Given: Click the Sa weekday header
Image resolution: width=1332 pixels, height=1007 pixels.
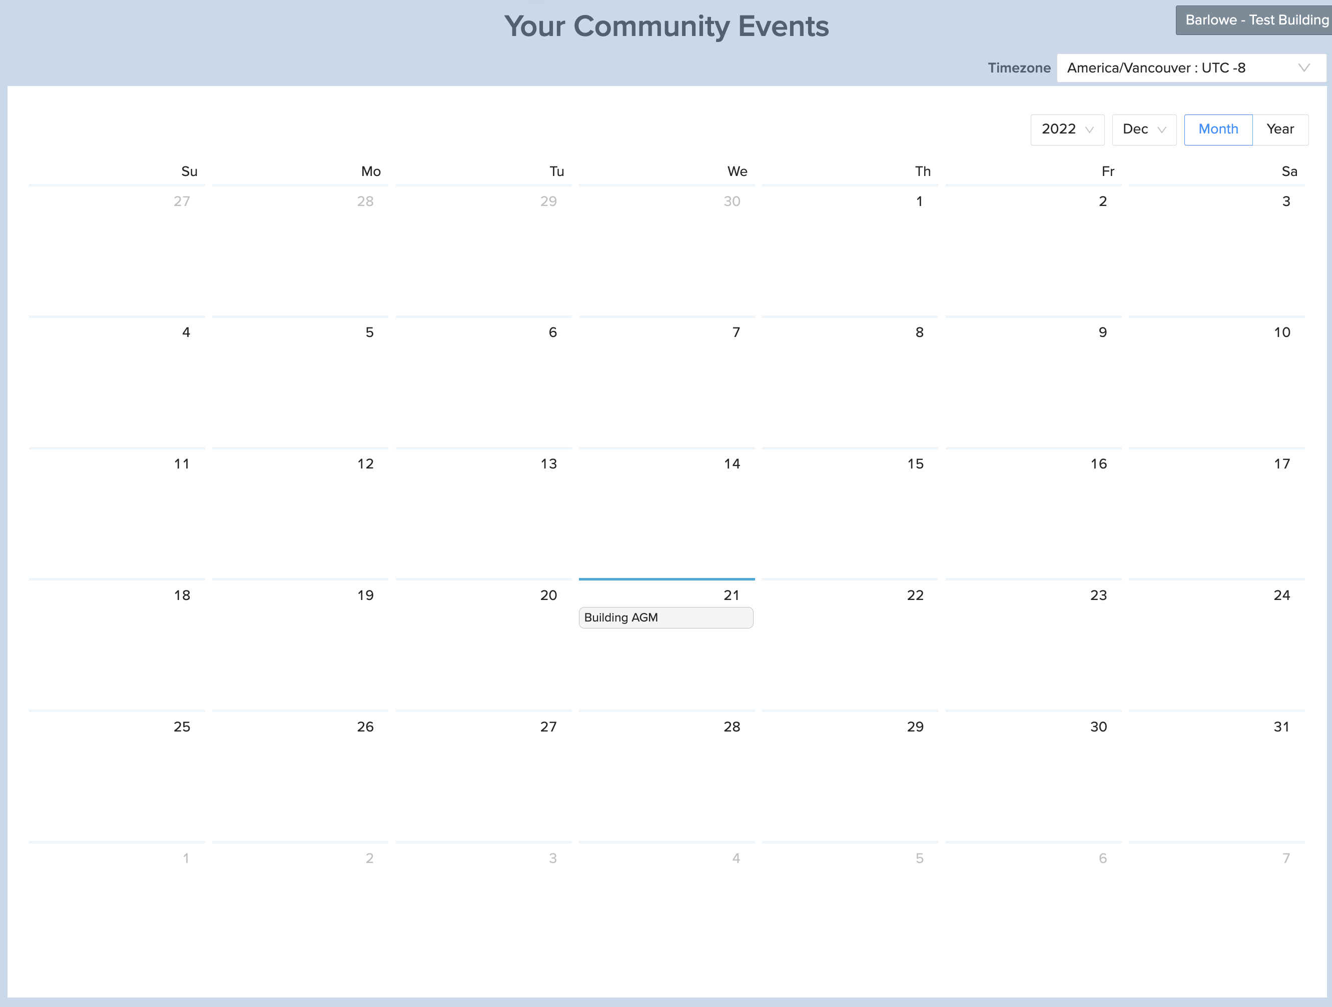Looking at the screenshot, I should point(1289,171).
